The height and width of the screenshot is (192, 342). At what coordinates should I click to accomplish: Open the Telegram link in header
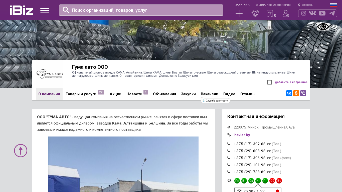[332, 13]
